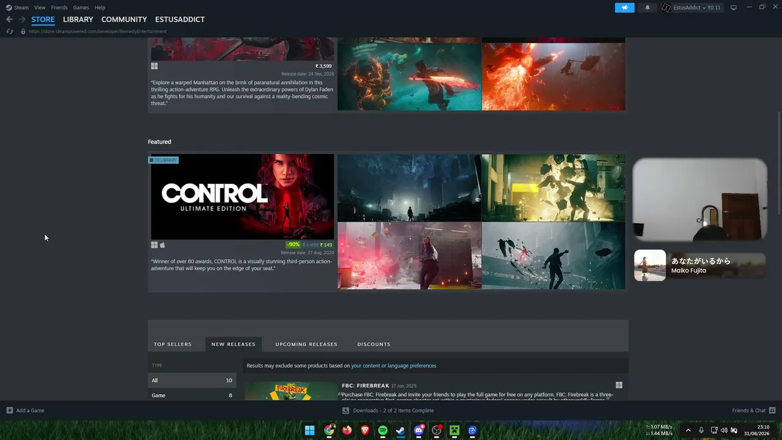Open the FBC: FIREBREAK title
This screenshot has width=782, height=440.
(365, 386)
